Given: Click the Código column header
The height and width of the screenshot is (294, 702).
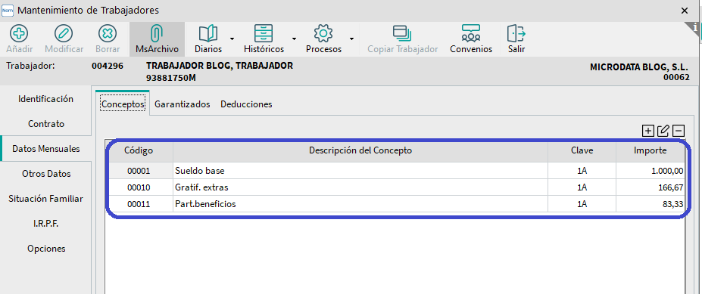Looking at the screenshot, I should [x=139, y=150].
